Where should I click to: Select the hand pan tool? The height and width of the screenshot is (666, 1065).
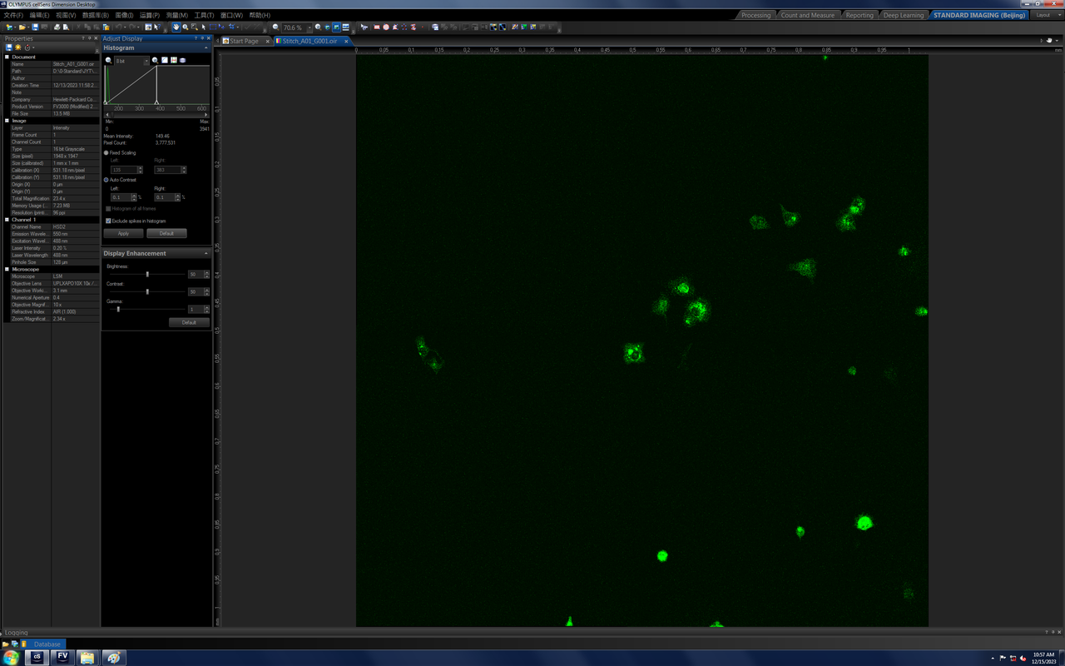(x=176, y=27)
